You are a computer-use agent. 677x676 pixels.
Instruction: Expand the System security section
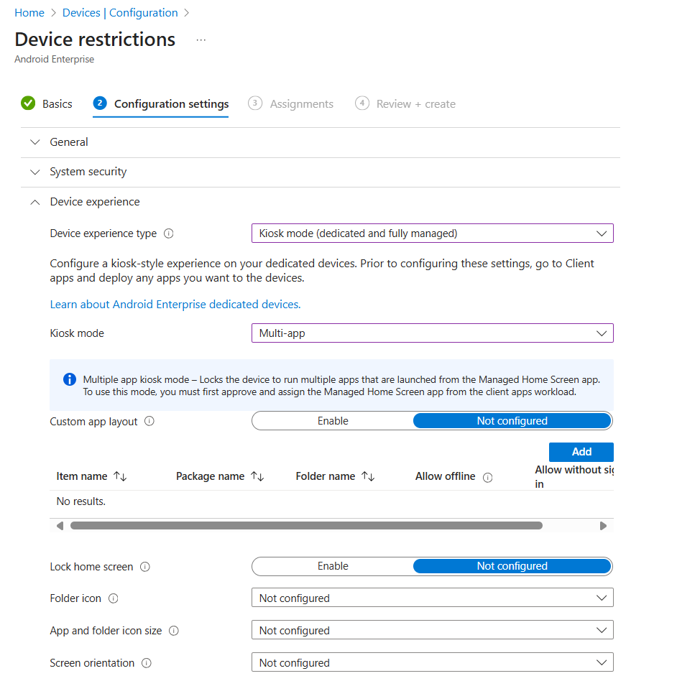[x=321, y=172]
